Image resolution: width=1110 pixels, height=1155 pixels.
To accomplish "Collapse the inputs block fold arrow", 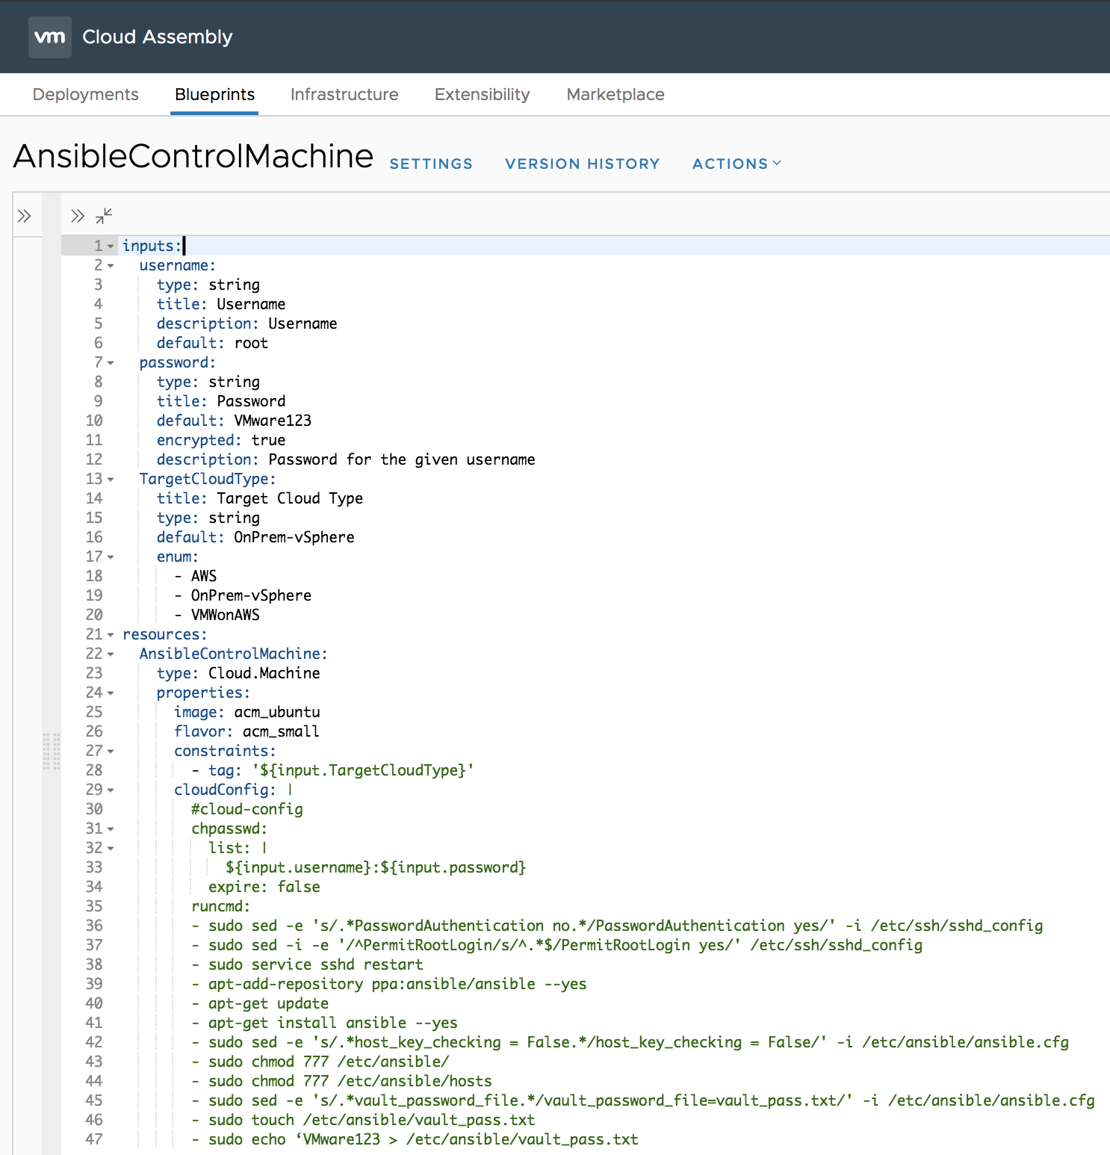I will [x=111, y=247].
